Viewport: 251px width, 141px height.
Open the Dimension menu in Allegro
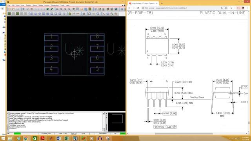55,5
